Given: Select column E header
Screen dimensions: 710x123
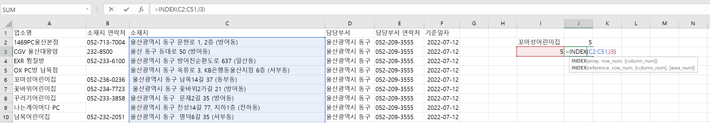Looking at the screenshot, I should click(x=399, y=23).
